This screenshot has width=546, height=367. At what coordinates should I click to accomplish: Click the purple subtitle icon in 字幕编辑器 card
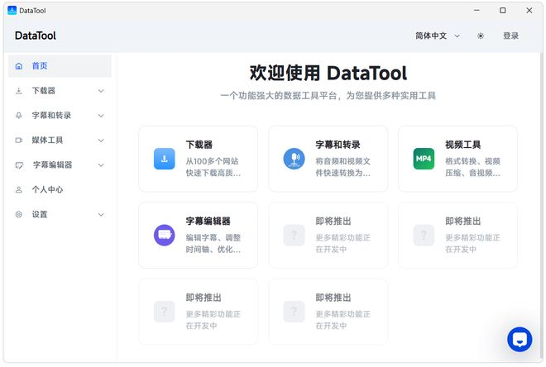[x=165, y=235]
